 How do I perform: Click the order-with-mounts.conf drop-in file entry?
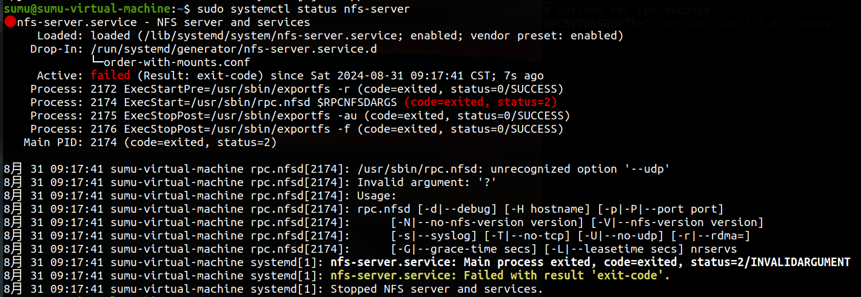click(x=176, y=62)
